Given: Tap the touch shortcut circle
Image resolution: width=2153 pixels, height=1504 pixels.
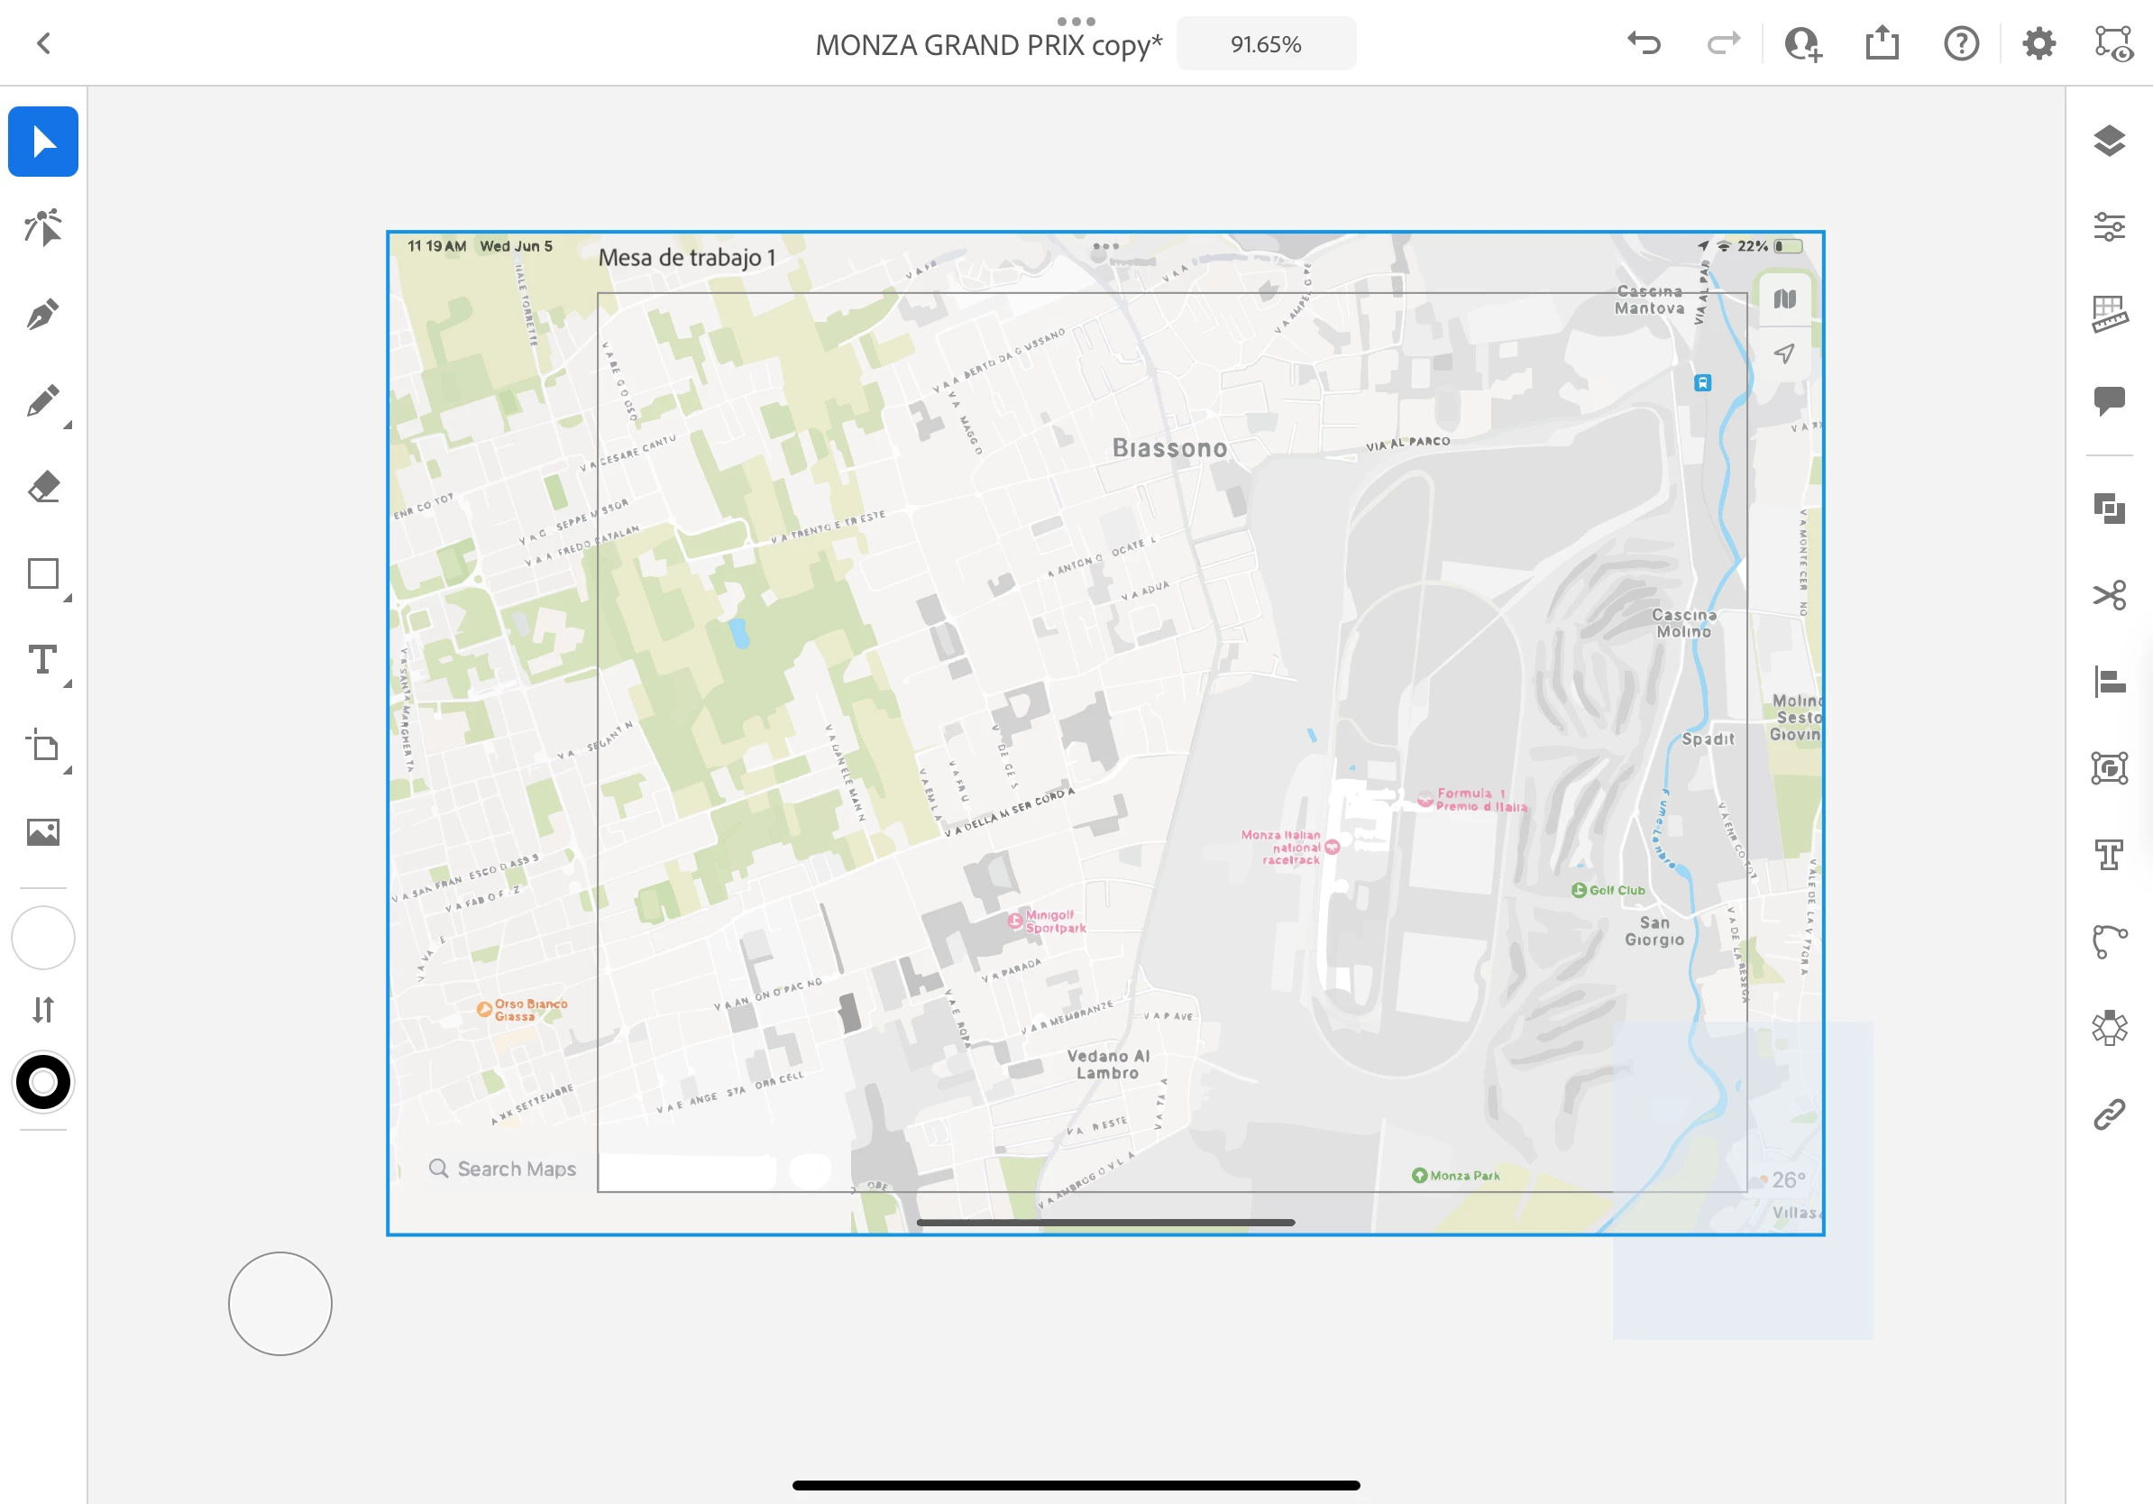Looking at the screenshot, I should 279,1303.
